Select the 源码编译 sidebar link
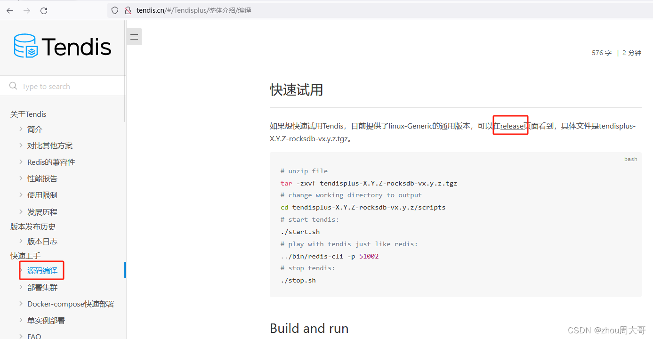The width and height of the screenshot is (653, 339). pyautogui.click(x=41, y=270)
